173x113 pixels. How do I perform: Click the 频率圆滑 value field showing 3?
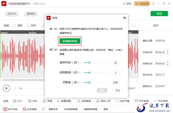pos(116,73)
